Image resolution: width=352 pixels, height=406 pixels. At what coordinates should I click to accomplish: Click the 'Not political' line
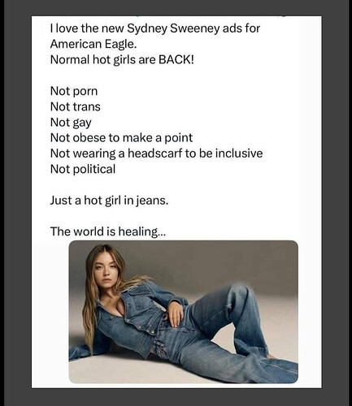(x=83, y=169)
